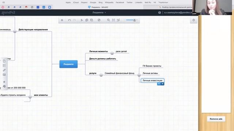Screen dimensions: 234x131
Task: Click the center map target button at right
Action: click(x=193, y=20)
